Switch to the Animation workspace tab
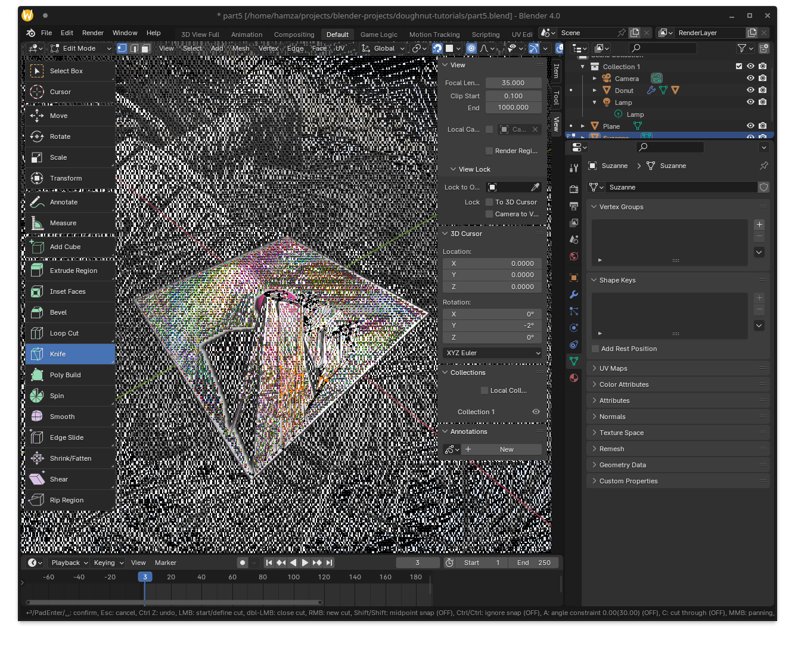The image size is (795, 658). (247, 35)
